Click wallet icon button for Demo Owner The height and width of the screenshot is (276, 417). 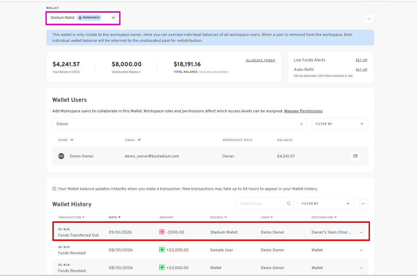click(355, 156)
